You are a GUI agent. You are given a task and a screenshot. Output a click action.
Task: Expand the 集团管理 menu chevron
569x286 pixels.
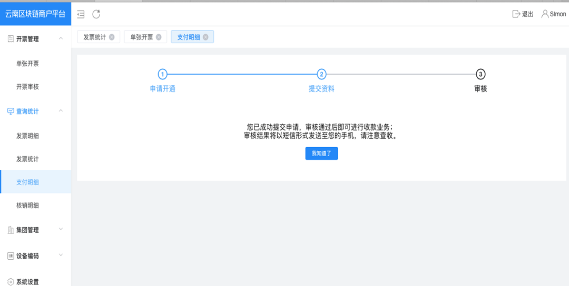[61, 229]
